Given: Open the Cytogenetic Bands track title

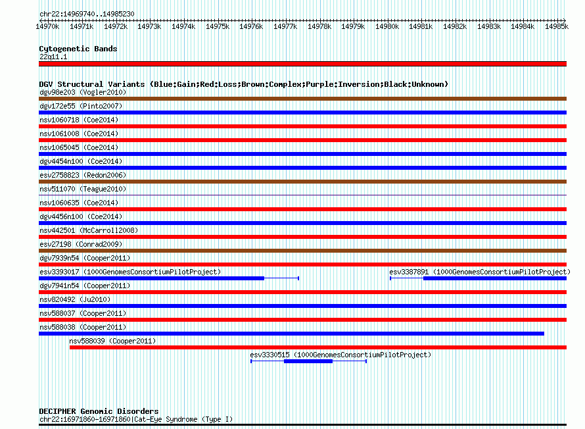Looking at the screenshot, I should click(x=78, y=49).
